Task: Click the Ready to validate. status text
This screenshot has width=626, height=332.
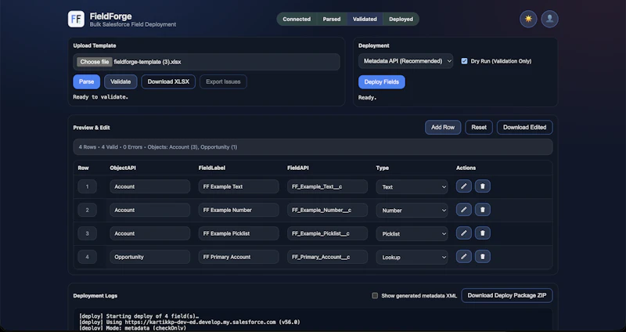Action: (x=101, y=97)
